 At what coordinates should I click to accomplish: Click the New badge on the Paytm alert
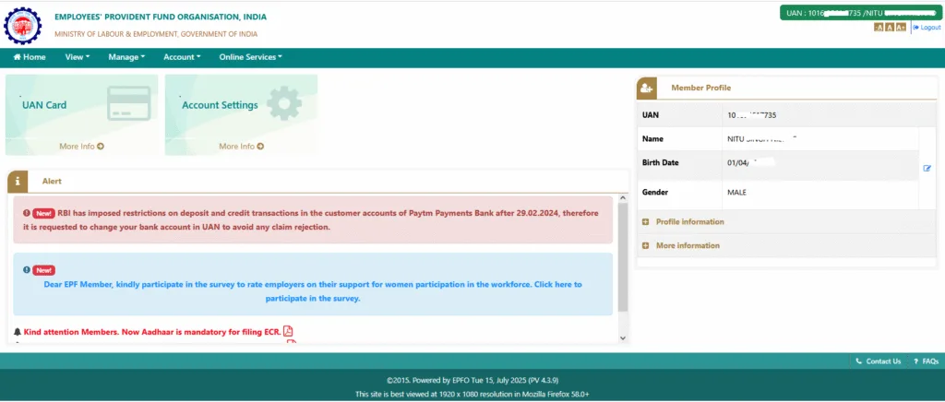(44, 213)
